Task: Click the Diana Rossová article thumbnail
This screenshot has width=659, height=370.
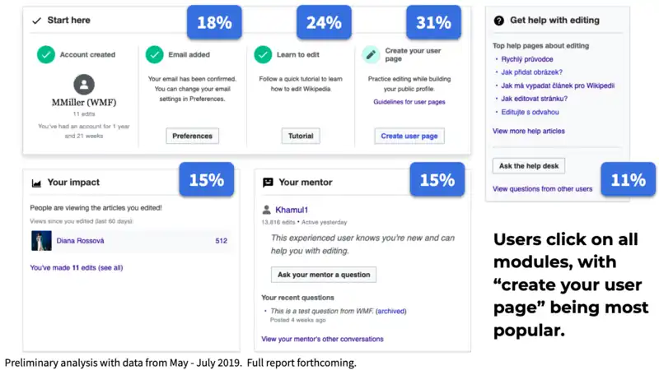Action: (41, 241)
